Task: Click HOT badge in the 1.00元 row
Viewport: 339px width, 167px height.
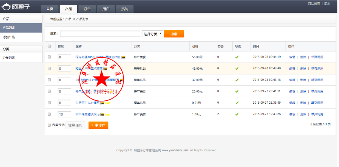Action: (x=108, y=115)
